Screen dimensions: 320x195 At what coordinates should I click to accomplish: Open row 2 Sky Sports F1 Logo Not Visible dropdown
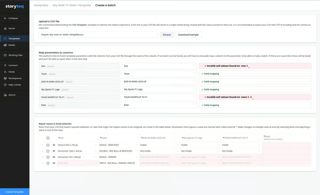[201, 151]
